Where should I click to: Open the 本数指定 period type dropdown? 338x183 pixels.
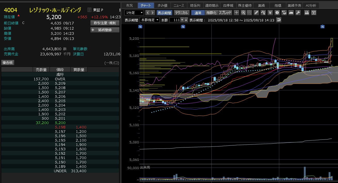[x=150, y=20]
